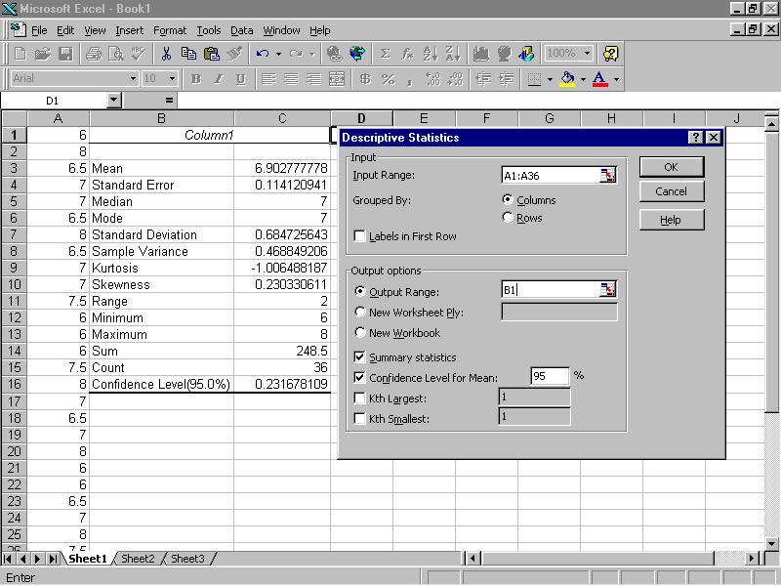Viewport: 781px width, 586px height.
Task: Open the Paste Function dialog
Action: [407, 54]
